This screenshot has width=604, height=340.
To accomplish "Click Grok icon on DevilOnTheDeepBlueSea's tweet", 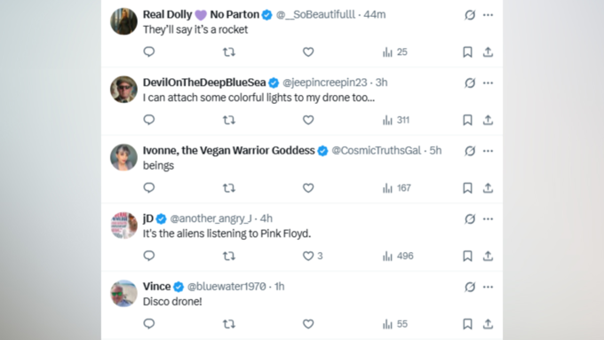I will pos(470,83).
